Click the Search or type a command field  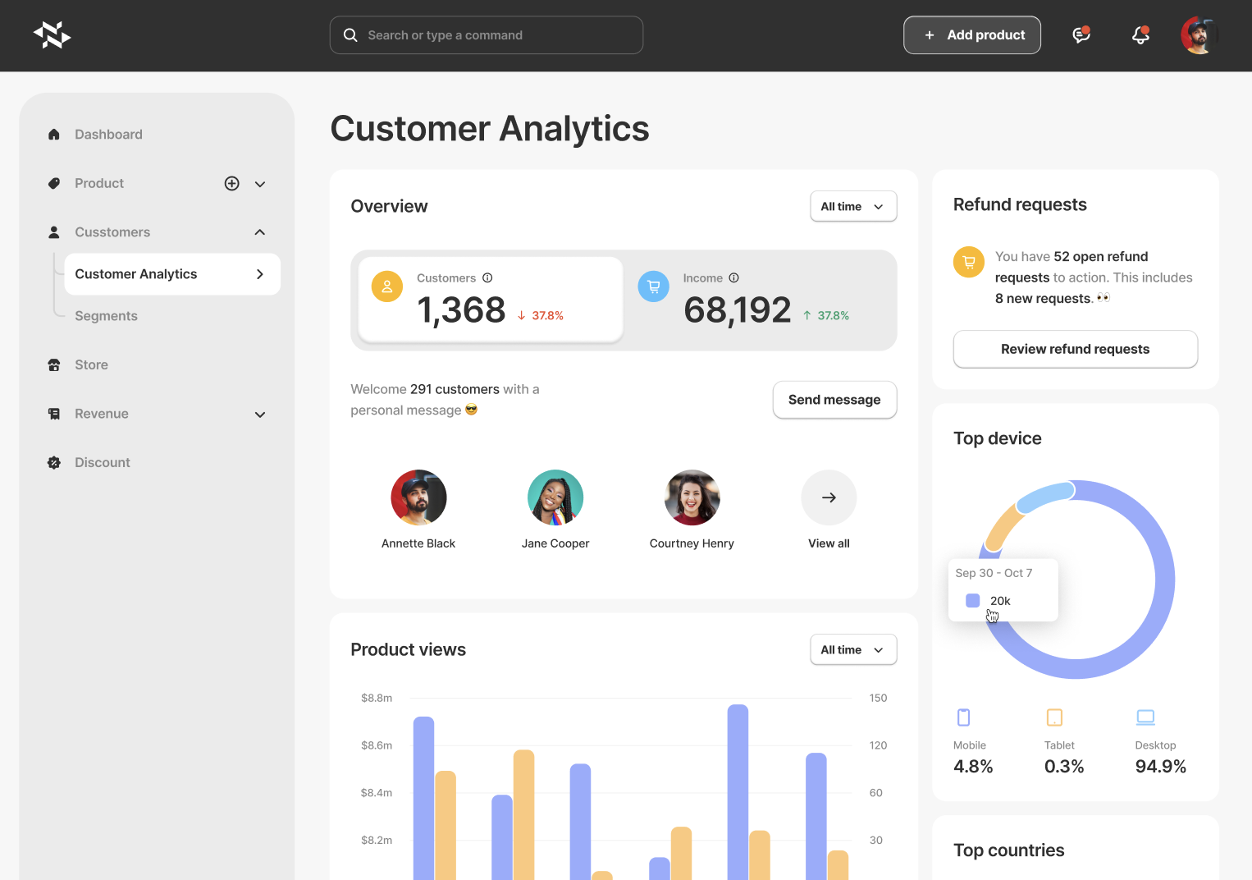[487, 35]
